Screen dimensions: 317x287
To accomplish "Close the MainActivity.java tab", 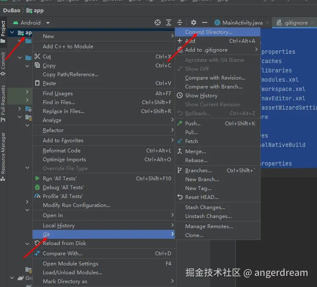I will (x=267, y=22).
